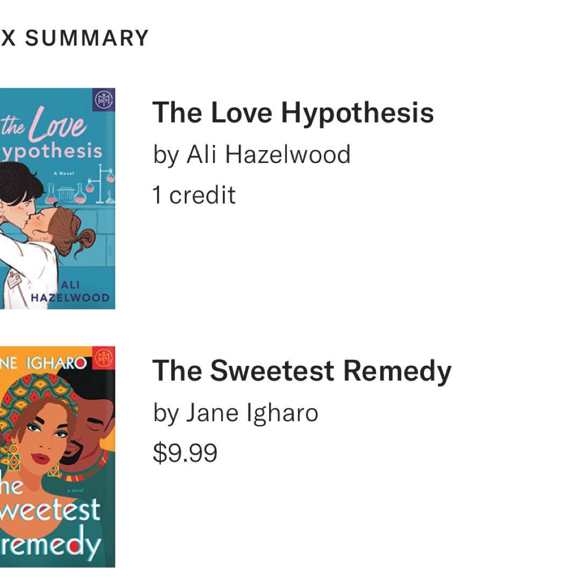Click the Book of the Month badge on The Love Hypothesis cover
The height and width of the screenshot is (581, 581).
(x=103, y=100)
